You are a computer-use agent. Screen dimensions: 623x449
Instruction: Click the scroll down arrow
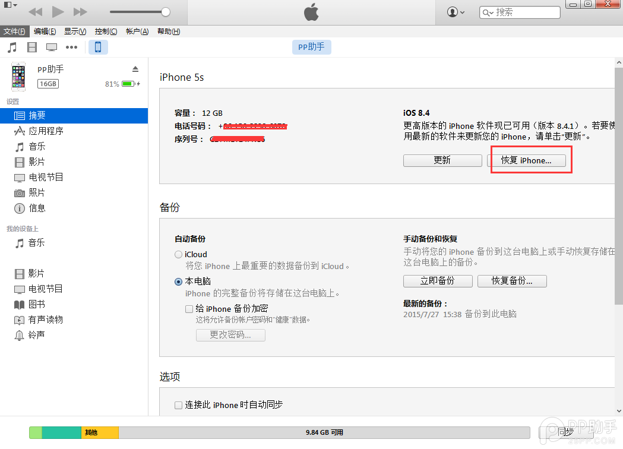coord(619,411)
